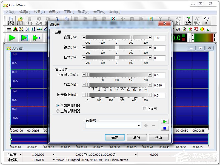220x165 pixels.
Task: Click the 镶边(%) slider track
Action: tap(117, 47)
